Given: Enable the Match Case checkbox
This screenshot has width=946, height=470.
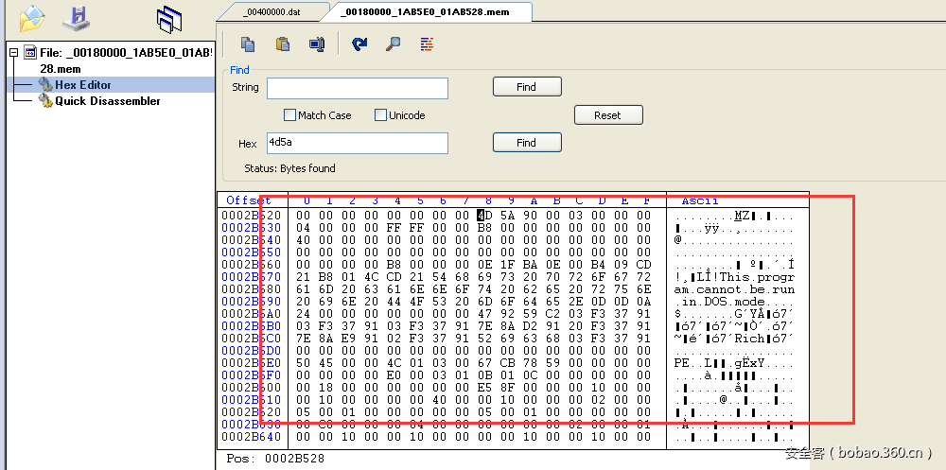Looking at the screenshot, I should click(x=290, y=115).
